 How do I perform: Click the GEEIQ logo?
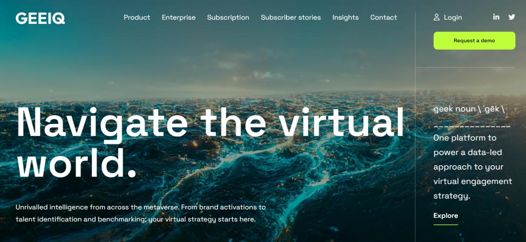40,18
